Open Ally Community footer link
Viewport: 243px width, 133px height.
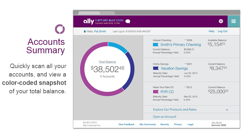click(x=148, y=124)
